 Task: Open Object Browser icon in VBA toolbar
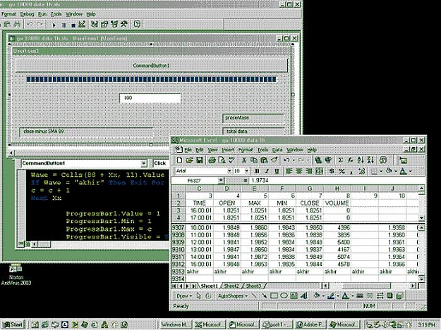tap(114, 25)
